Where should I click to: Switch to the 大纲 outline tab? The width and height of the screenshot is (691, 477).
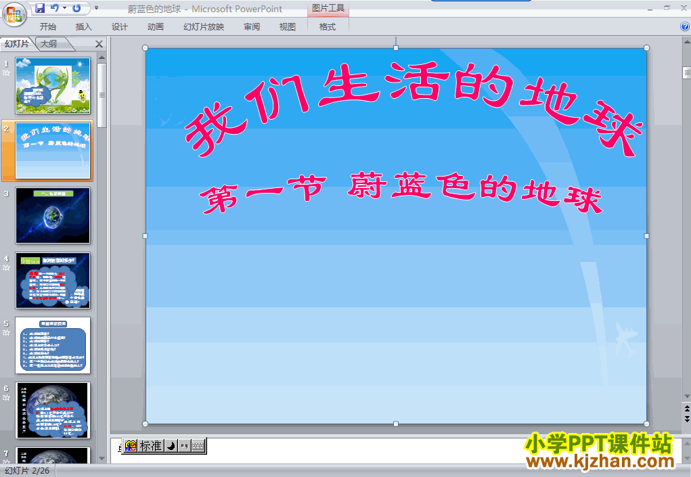point(49,43)
